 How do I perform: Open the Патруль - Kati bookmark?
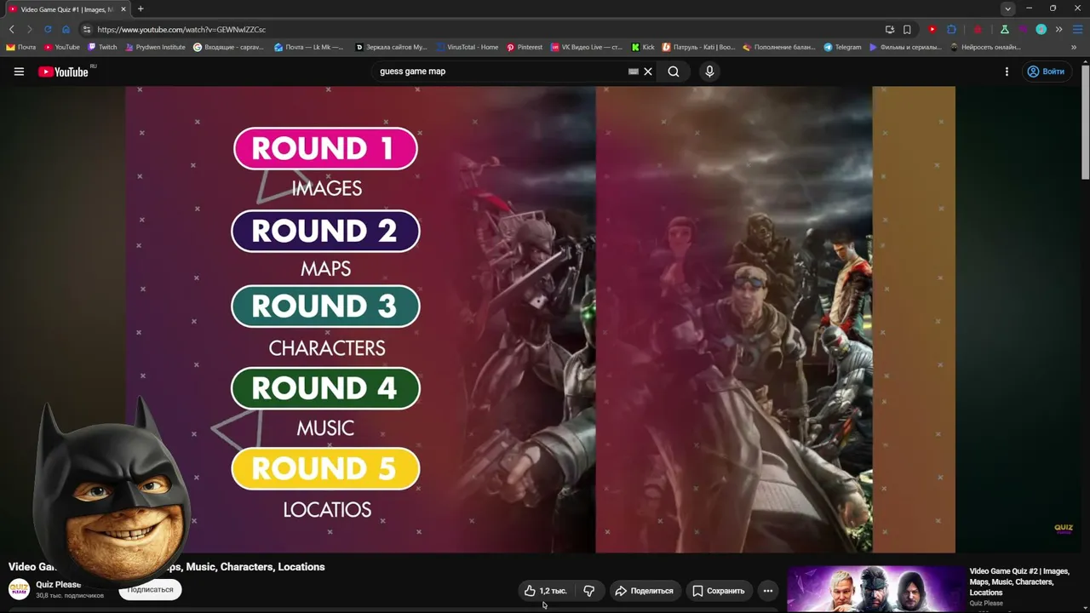[698, 47]
